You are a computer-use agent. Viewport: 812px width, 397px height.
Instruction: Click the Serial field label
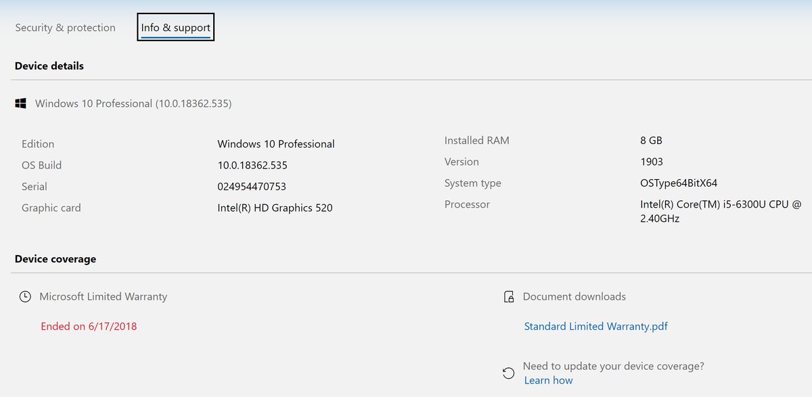(x=35, y=187)
